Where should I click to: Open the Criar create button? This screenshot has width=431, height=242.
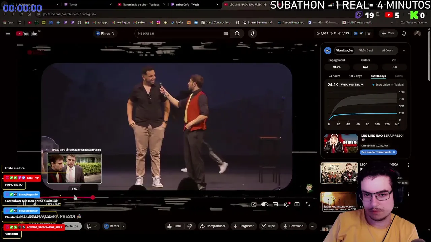[388, 33]
